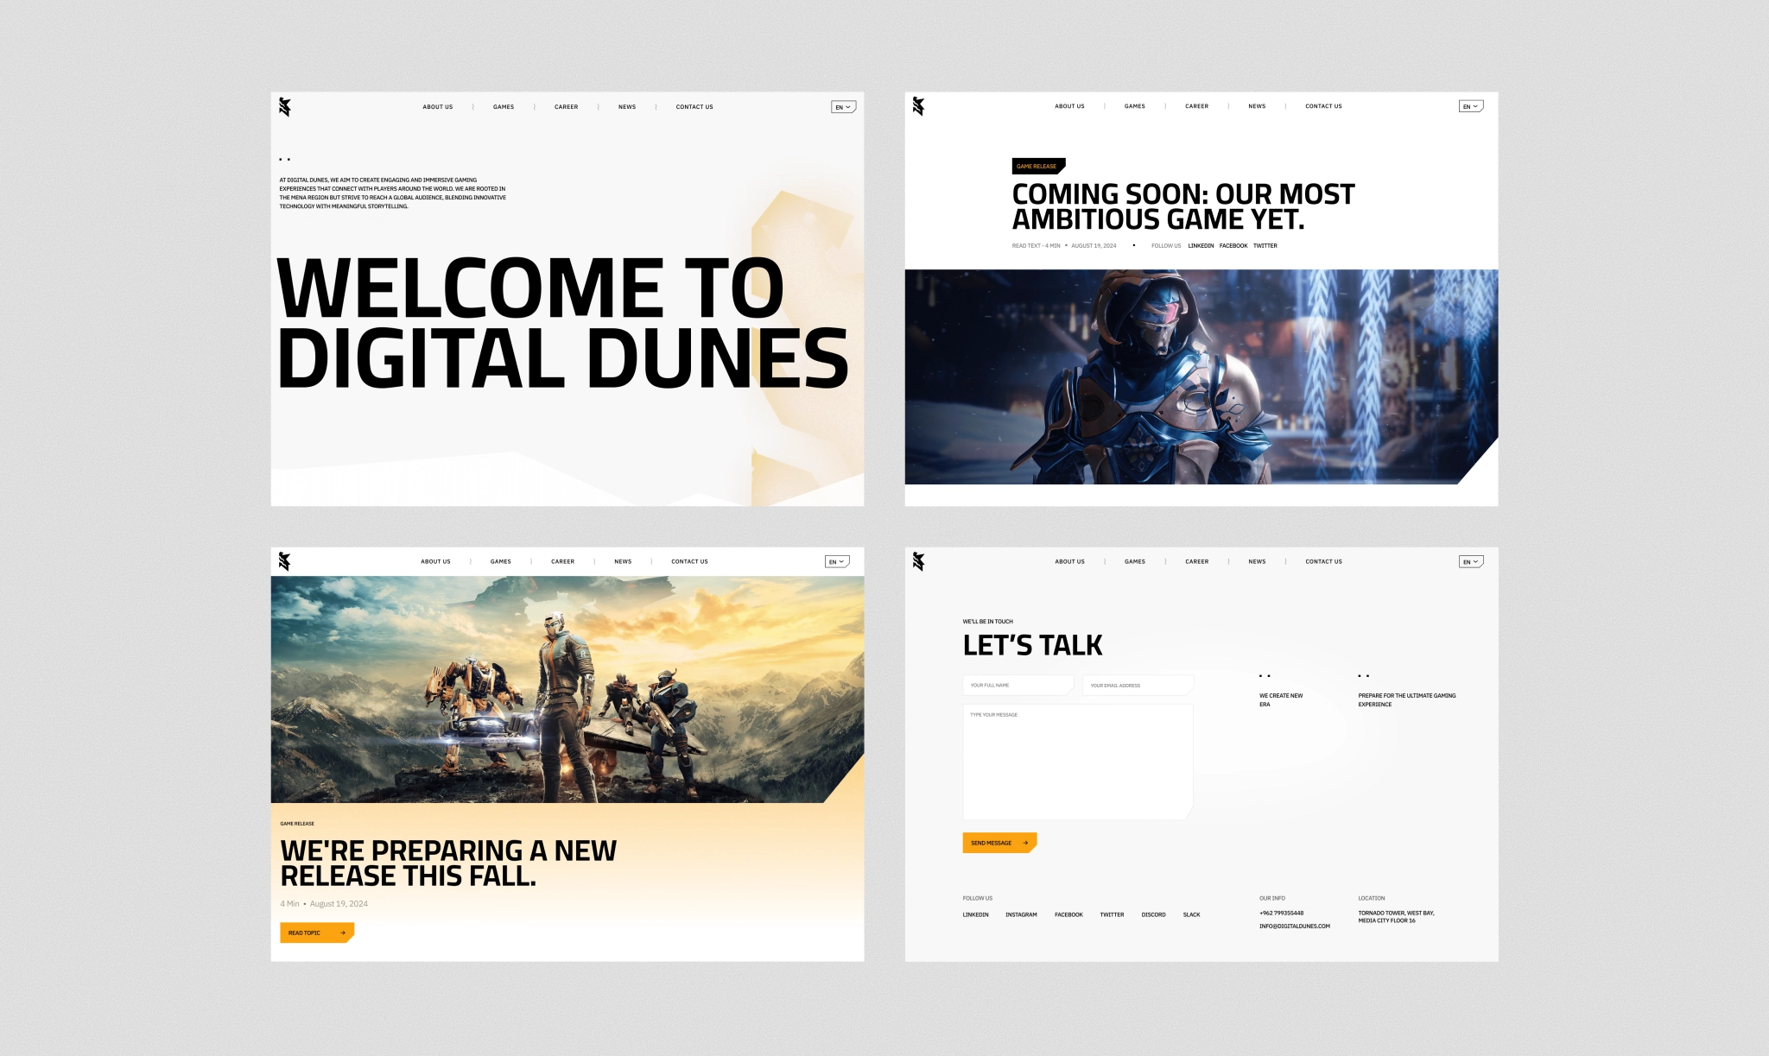Click the Digital Dunes logo icon on homepage
The height and width of the screenshot is (1056, 1769).
tap(286, 108)
